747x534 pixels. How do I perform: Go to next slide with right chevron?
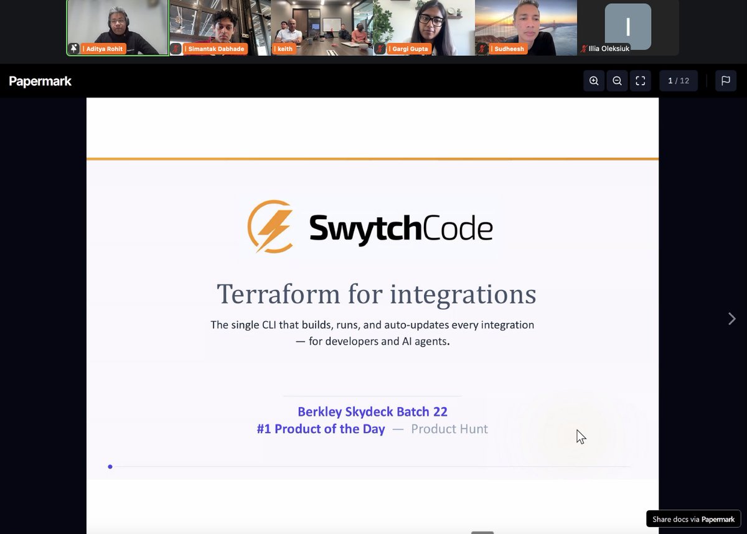[731, 319]
